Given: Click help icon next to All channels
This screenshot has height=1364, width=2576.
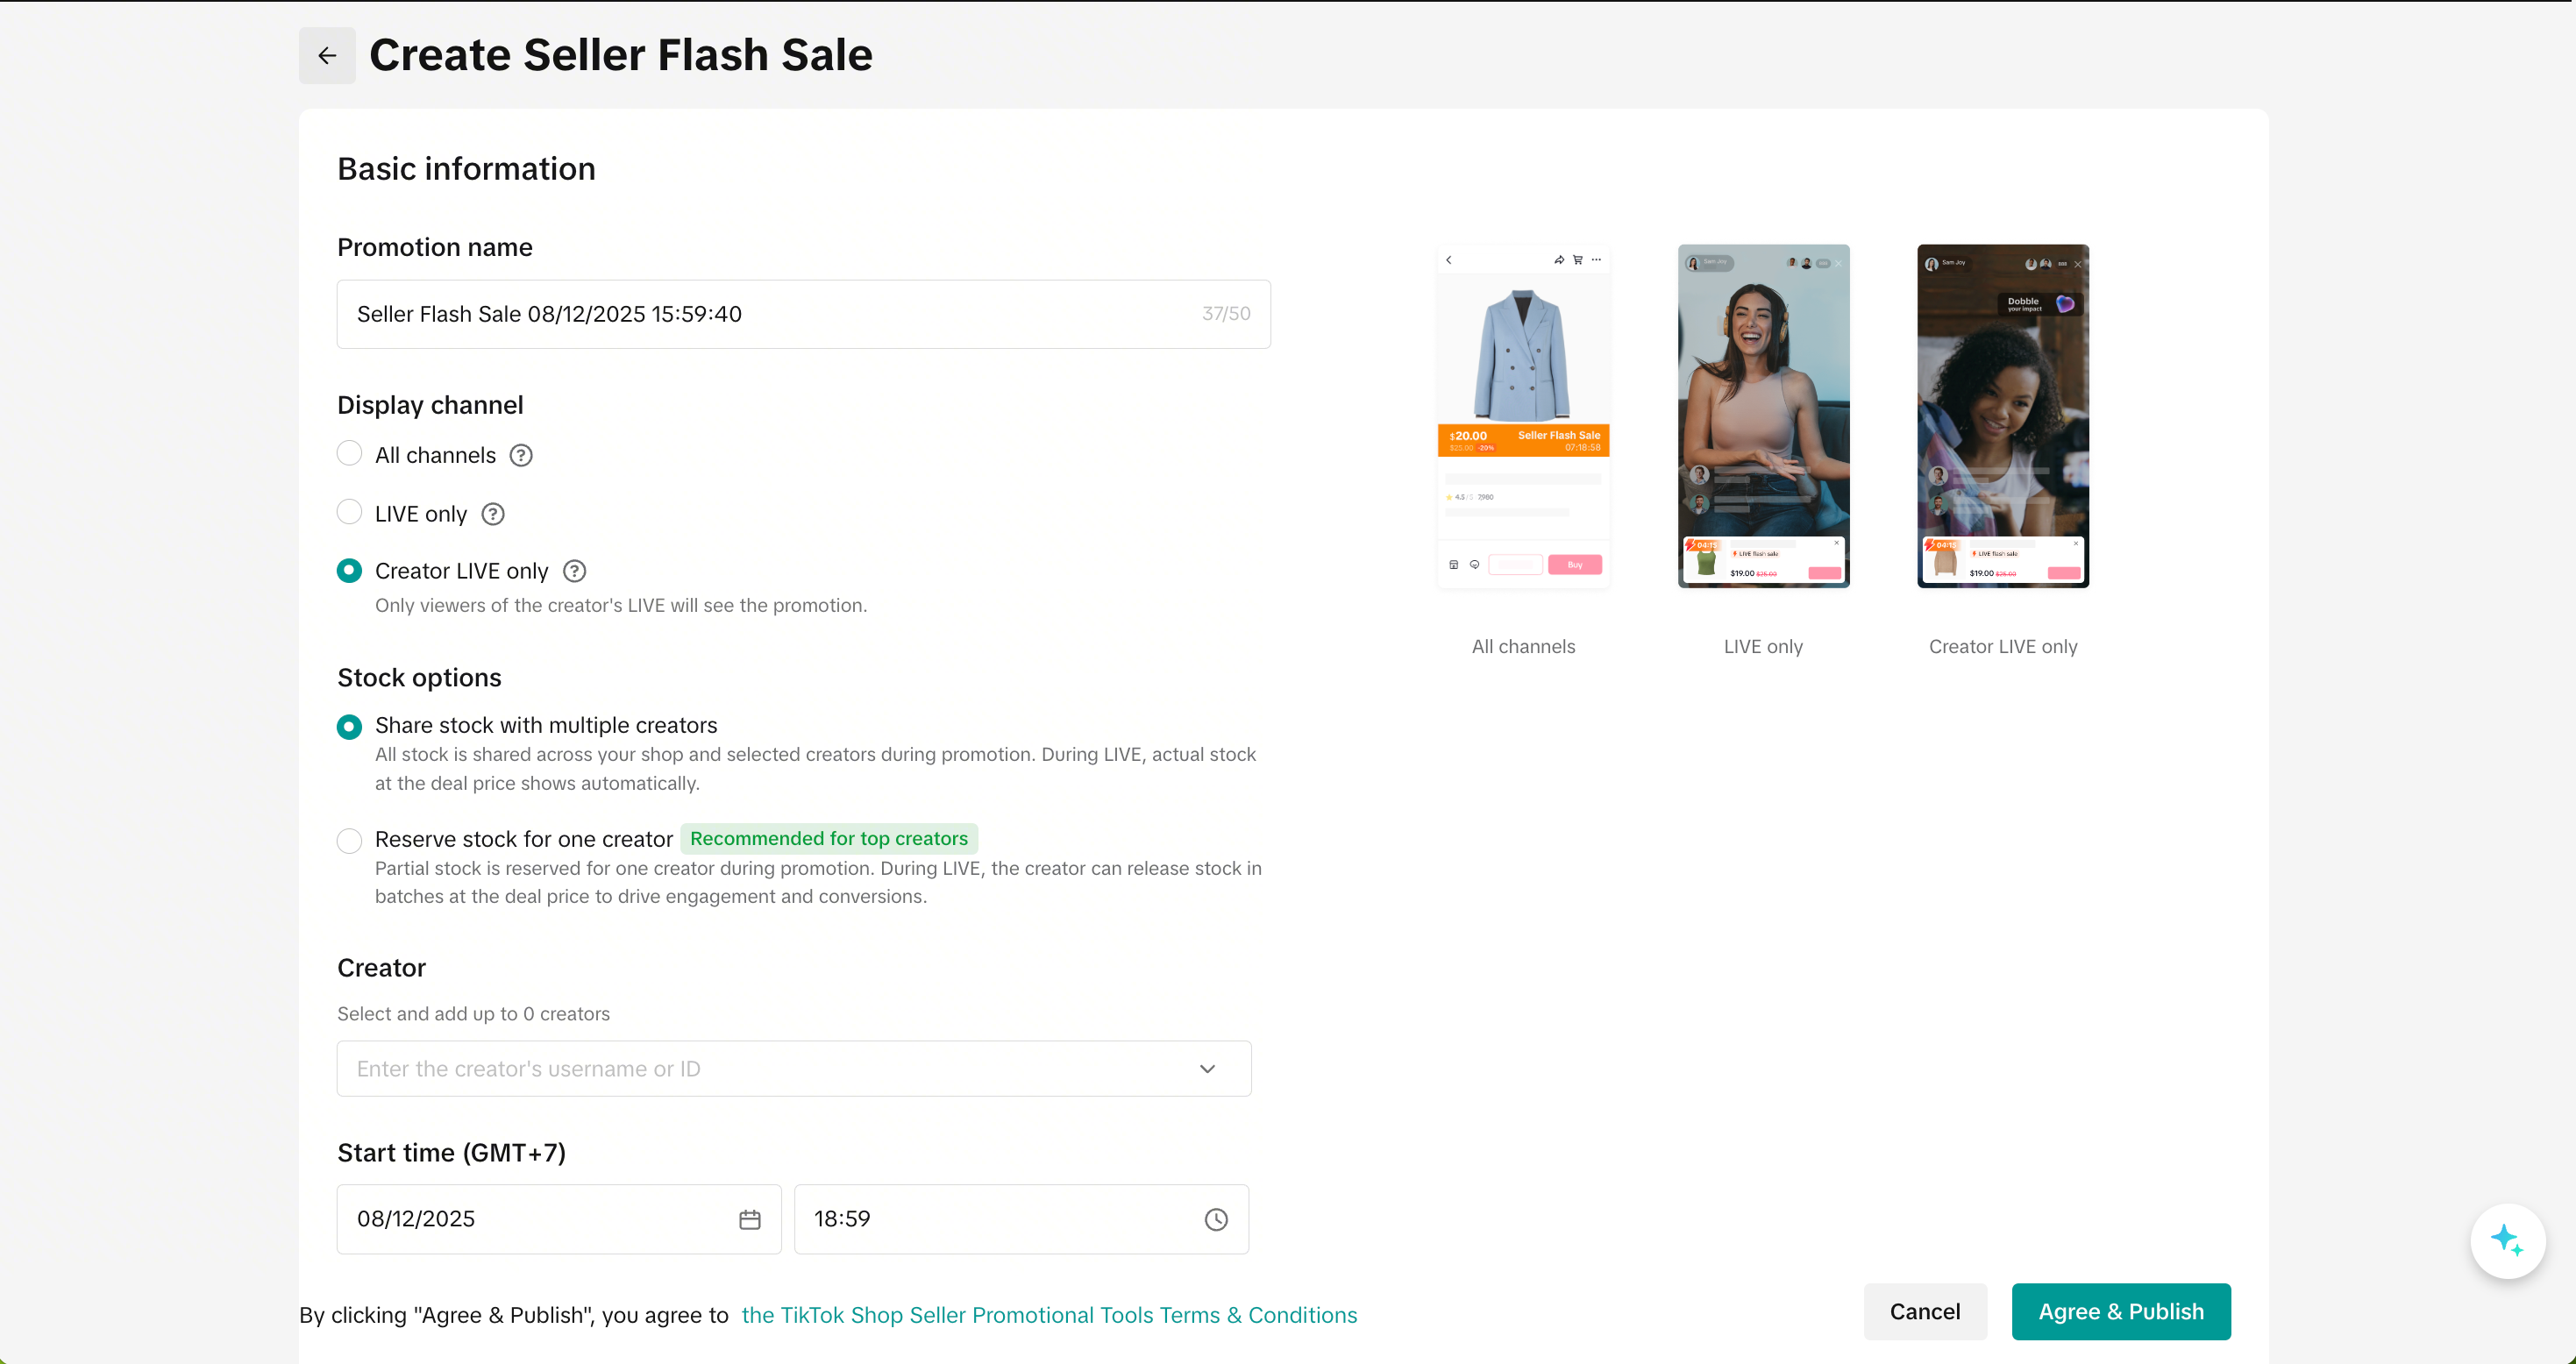Looking at the screenshot, I should pos(521,456).
